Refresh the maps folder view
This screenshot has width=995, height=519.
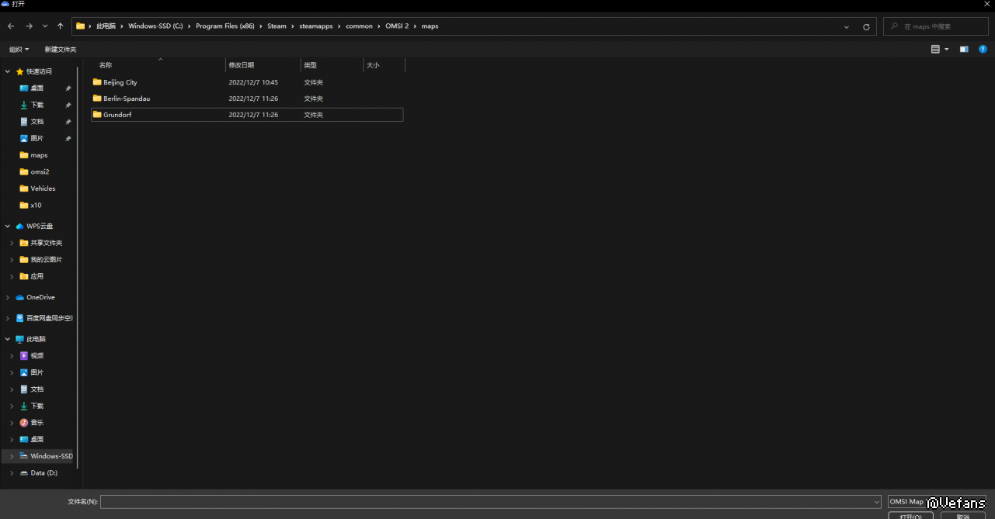tap(866, 26)
